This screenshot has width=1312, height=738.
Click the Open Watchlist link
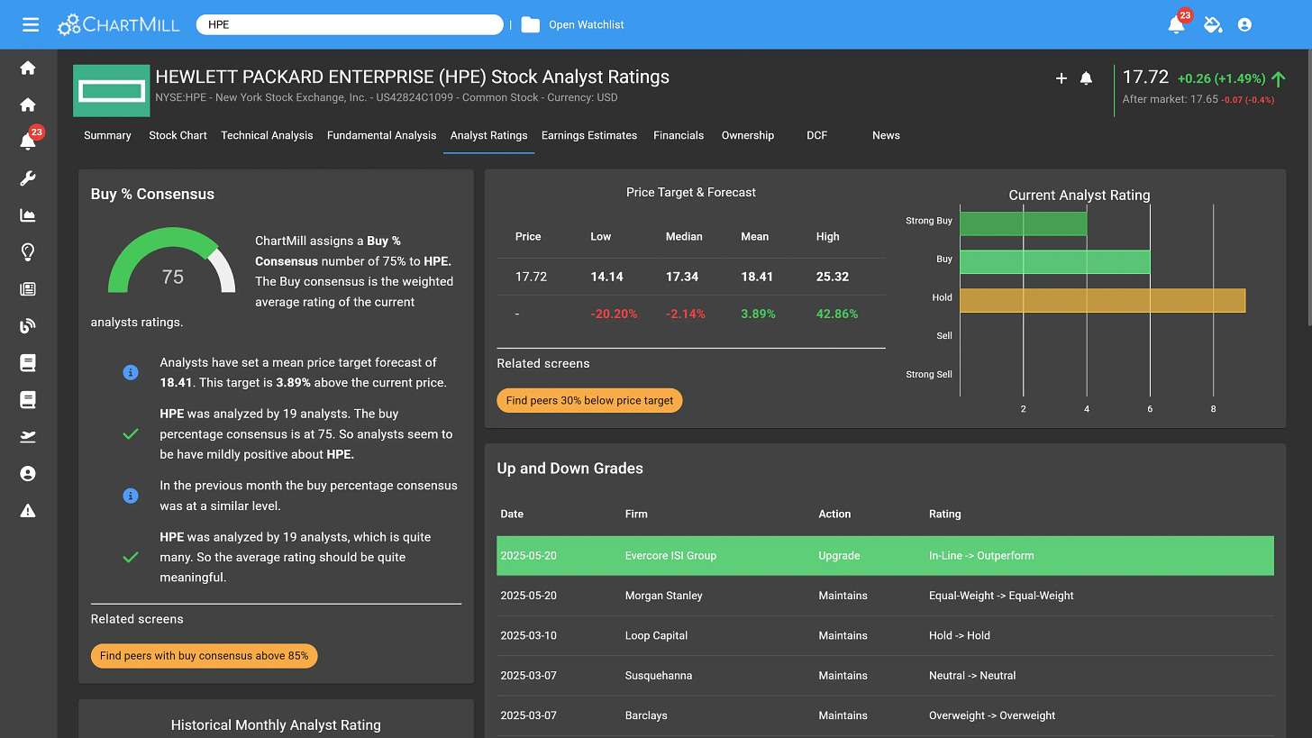click(587, 24)
